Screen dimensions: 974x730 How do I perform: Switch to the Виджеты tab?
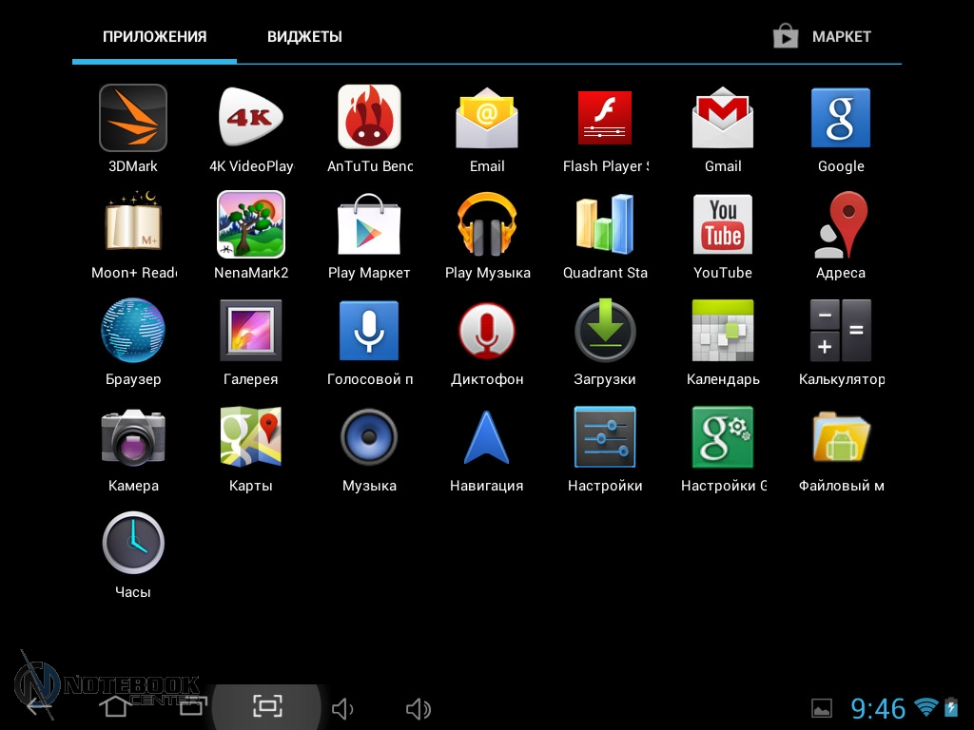[x=304, y=37]
